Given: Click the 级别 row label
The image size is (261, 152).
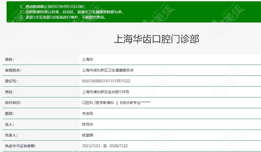Looking at the screenshot, I should tap(9, 114).
